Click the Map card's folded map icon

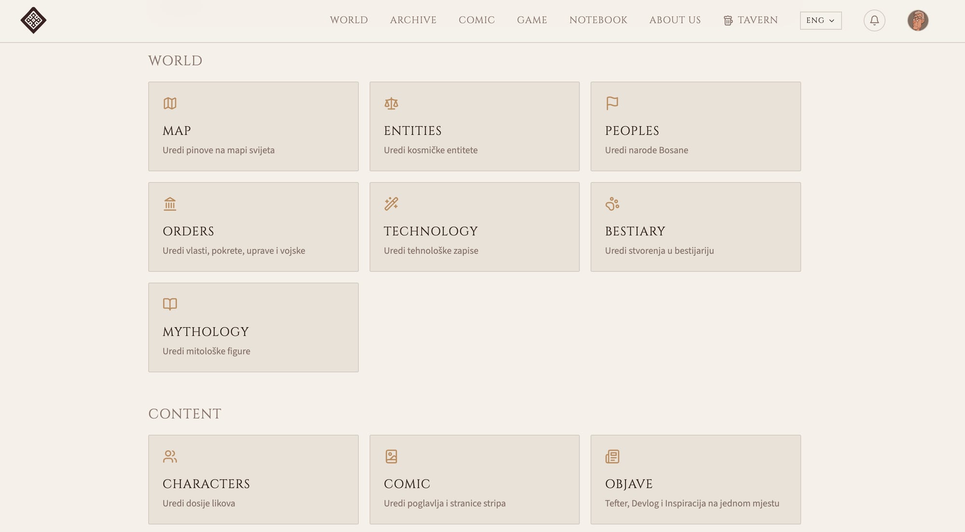[170, 103]
